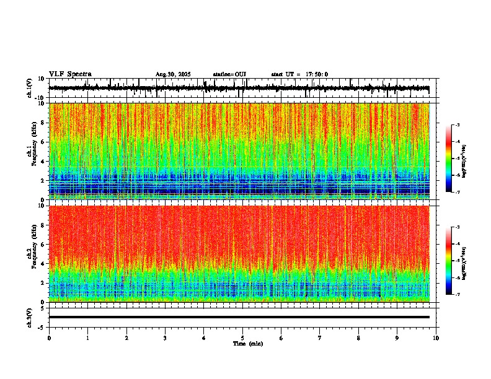
Task: Click the "-10" tick on ch.1(V) axis
Action: pos(40,98)
